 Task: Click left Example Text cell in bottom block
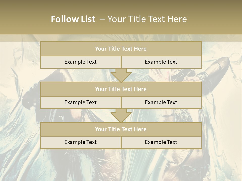tap(80, 142)
